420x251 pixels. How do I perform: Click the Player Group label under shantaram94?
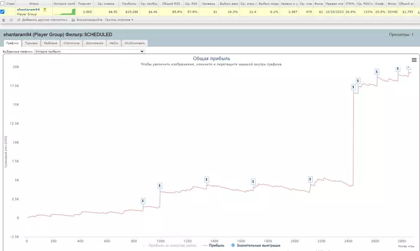point(27,14)
